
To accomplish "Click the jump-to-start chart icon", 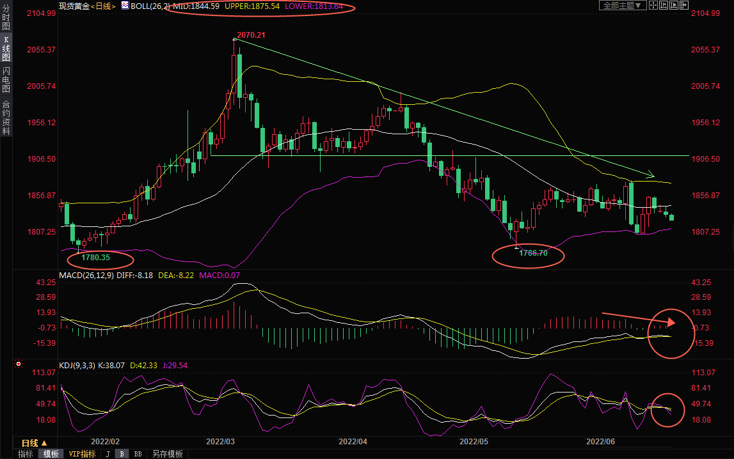I will click(x=664, y=5).
